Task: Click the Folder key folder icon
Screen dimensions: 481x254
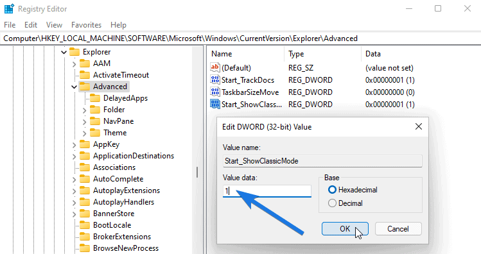Action: point(95,110)
